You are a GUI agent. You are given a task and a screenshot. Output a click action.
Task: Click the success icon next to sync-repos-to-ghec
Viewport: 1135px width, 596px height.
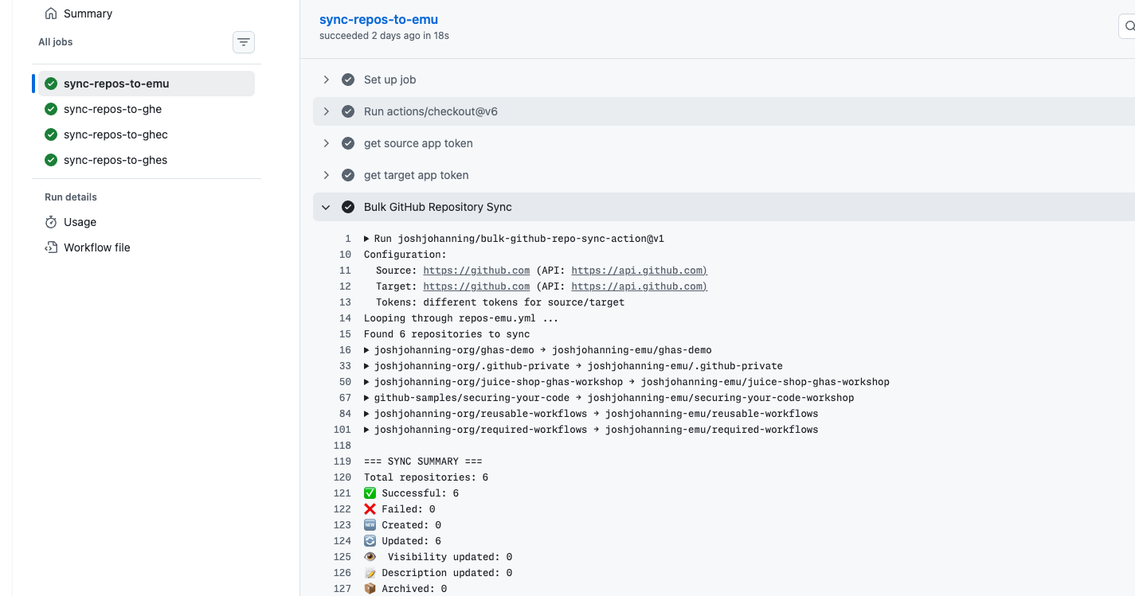coord(51,134)
